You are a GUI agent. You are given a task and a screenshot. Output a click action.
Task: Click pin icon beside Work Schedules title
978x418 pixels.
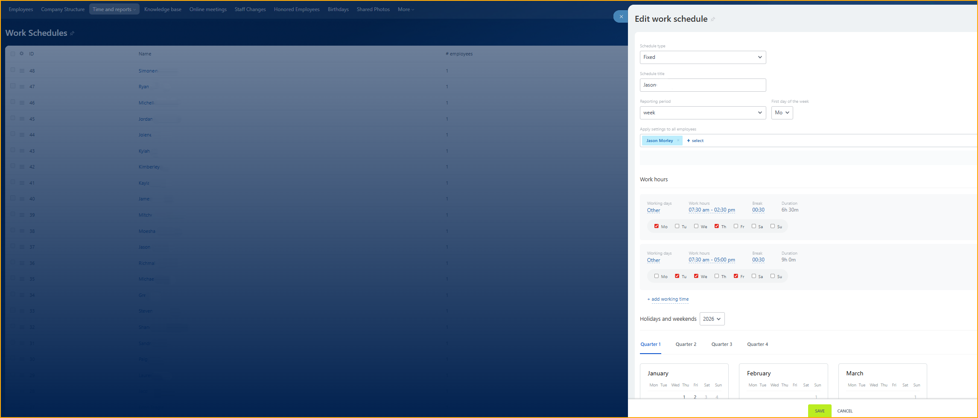click(72, 33)
